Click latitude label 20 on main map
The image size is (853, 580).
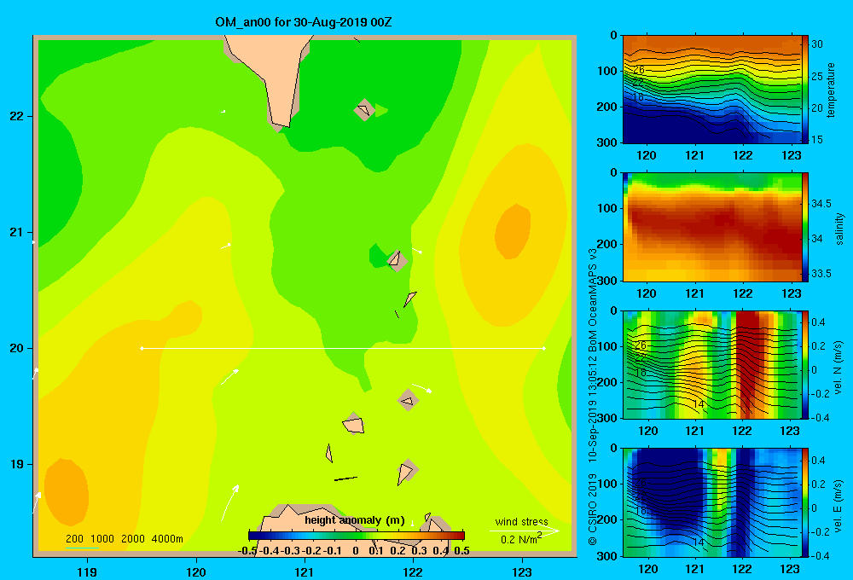tap(16, 348)
